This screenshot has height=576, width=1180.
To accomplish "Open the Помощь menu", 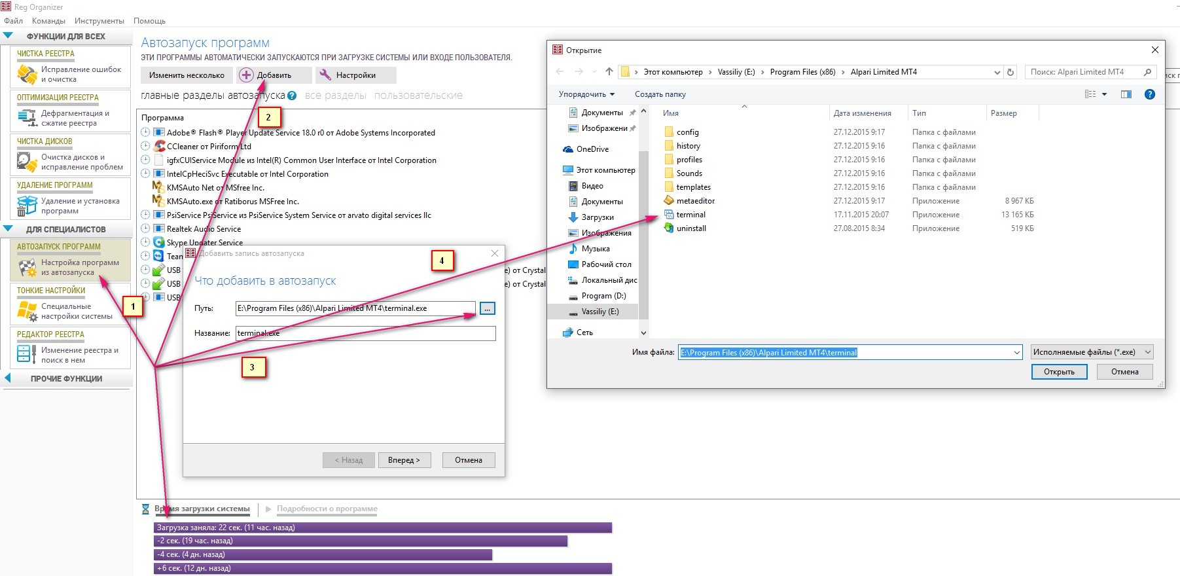I will [x=149, y=20].
